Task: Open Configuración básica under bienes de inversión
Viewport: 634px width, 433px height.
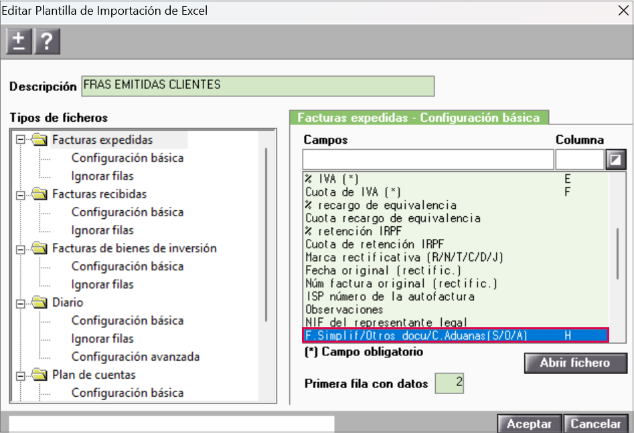Action: (x=127, y=266)
